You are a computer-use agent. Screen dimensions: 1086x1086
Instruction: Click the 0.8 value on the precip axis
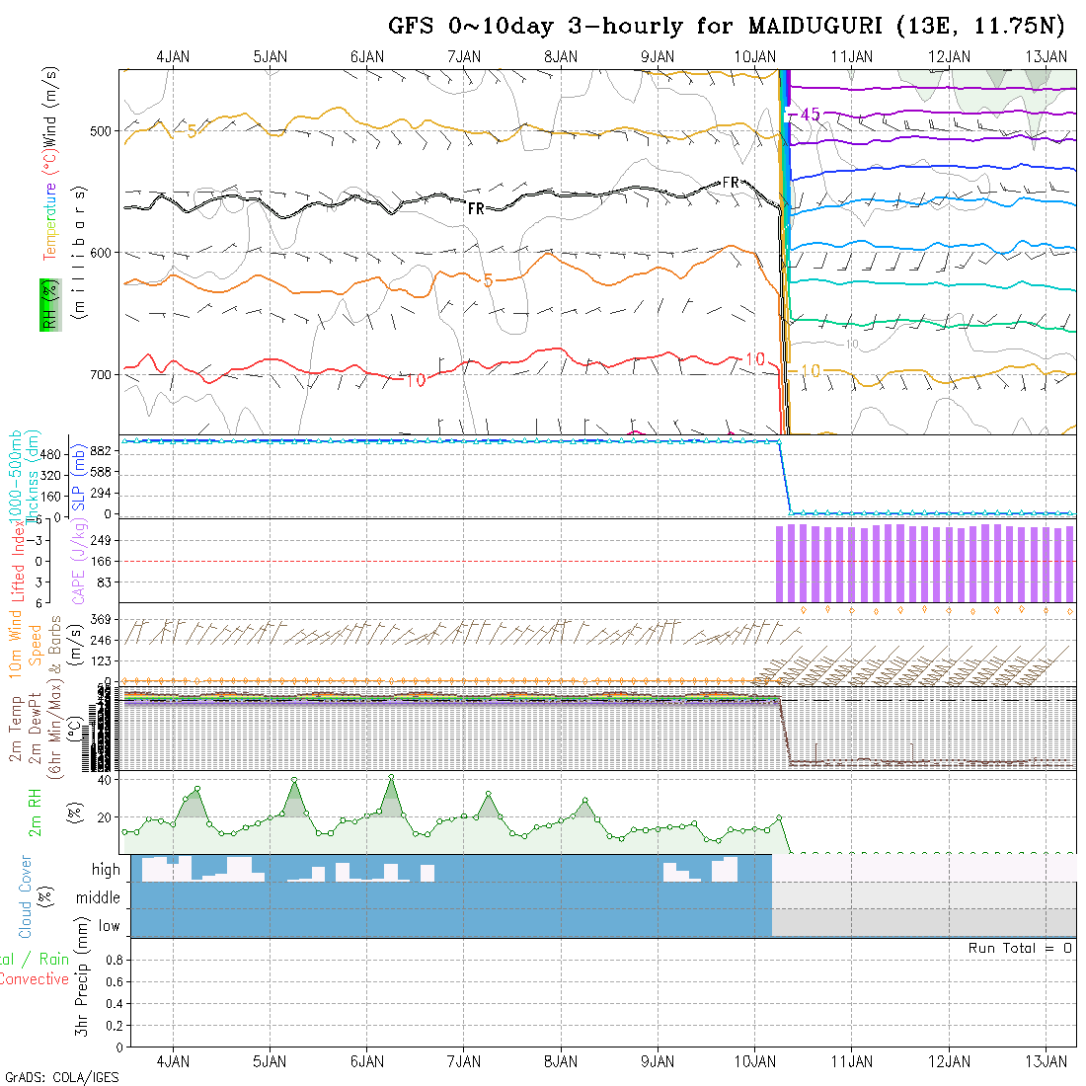[115, 960]
